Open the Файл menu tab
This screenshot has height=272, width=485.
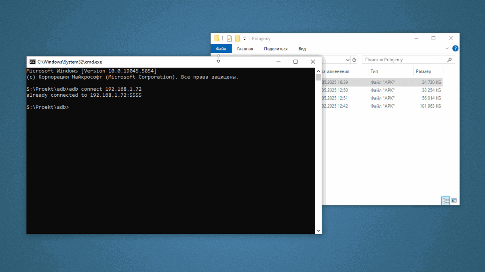coord(221,49)
